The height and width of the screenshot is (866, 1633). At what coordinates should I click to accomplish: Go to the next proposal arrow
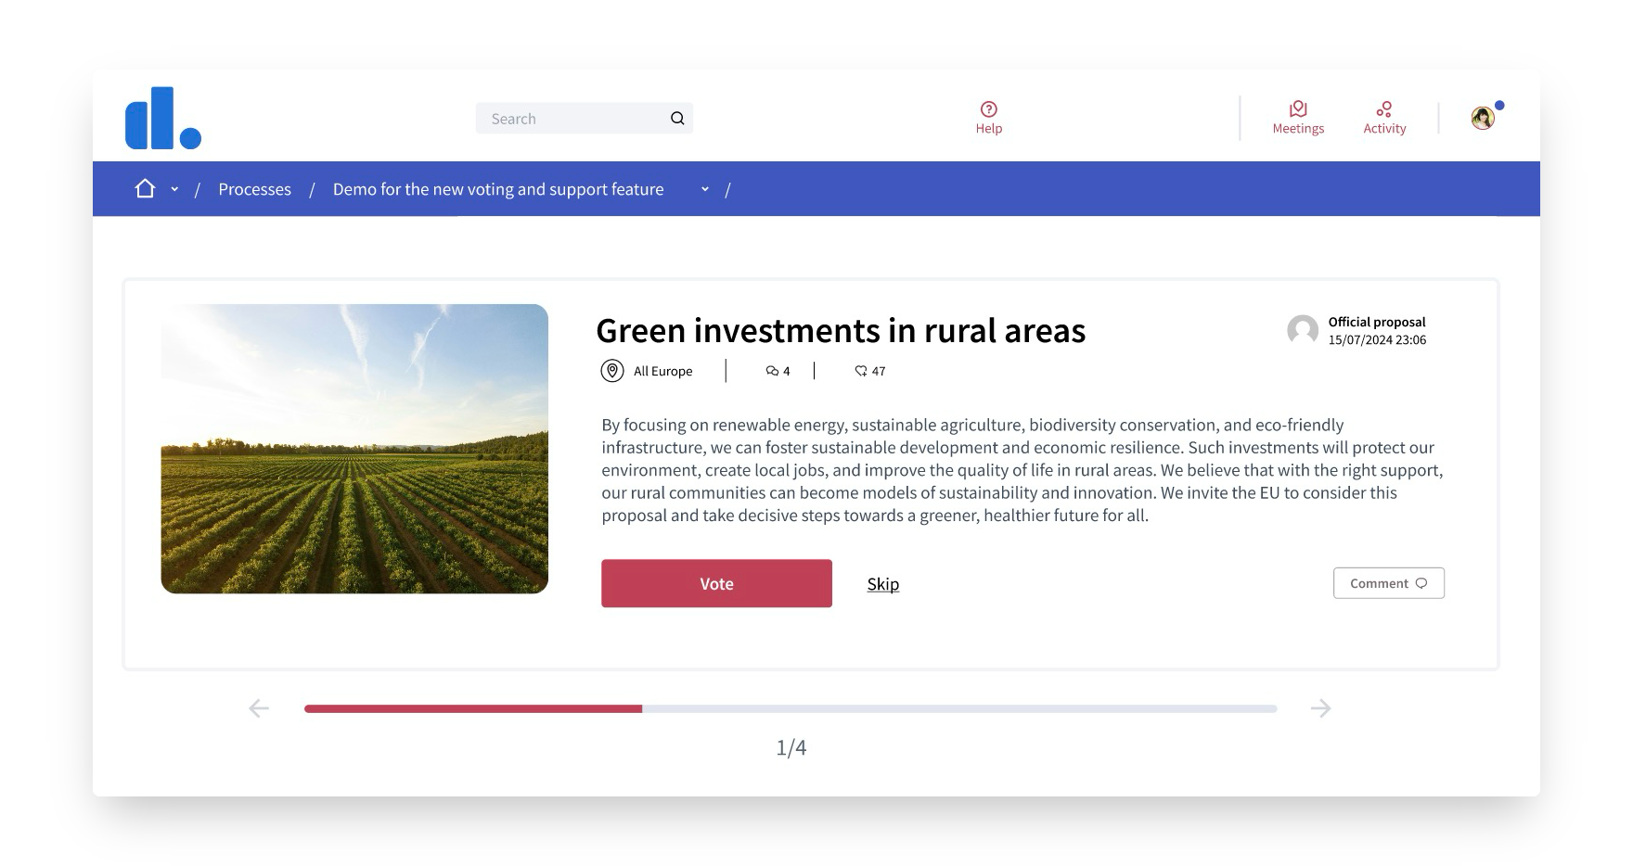coord(1320,708)
